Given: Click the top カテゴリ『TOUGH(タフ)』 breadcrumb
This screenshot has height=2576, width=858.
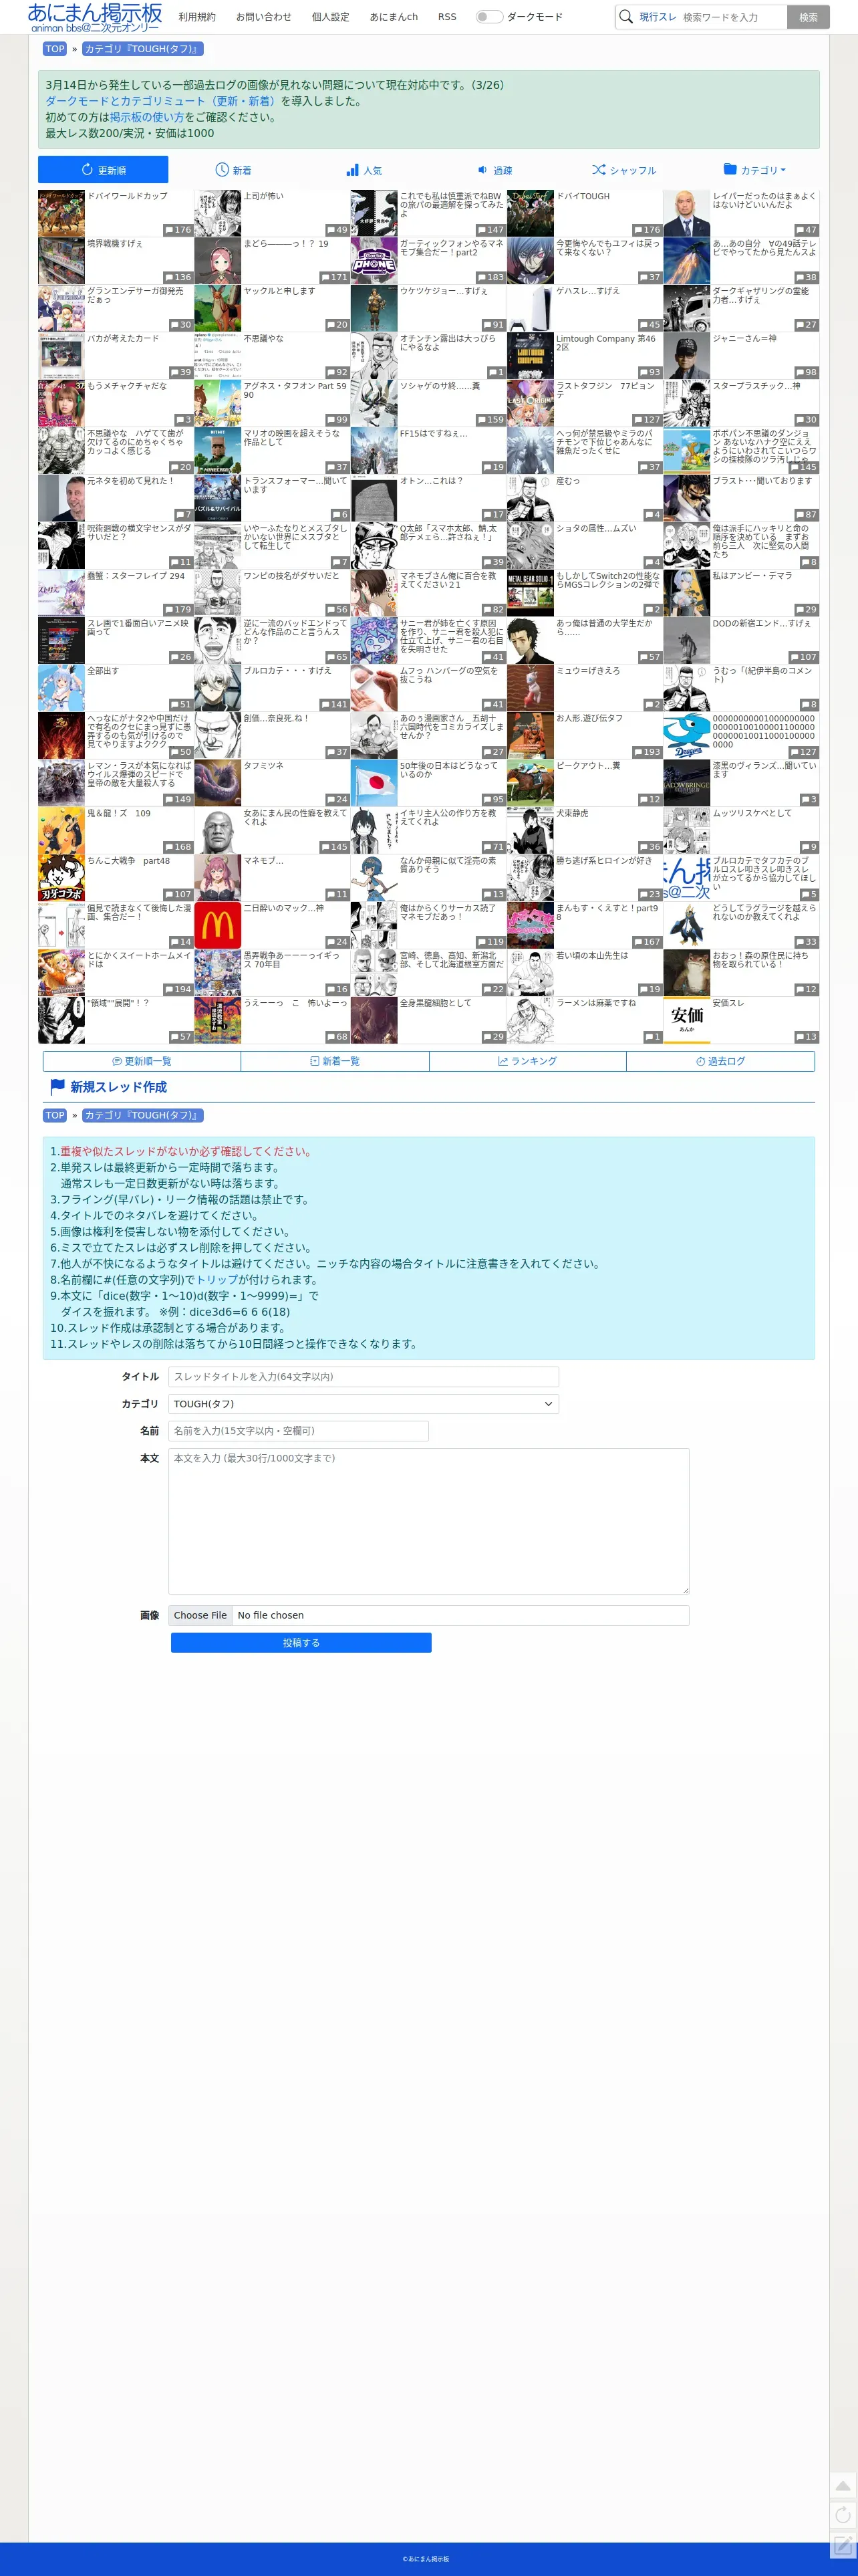Looking at the screenshot, I should point(142,49).
